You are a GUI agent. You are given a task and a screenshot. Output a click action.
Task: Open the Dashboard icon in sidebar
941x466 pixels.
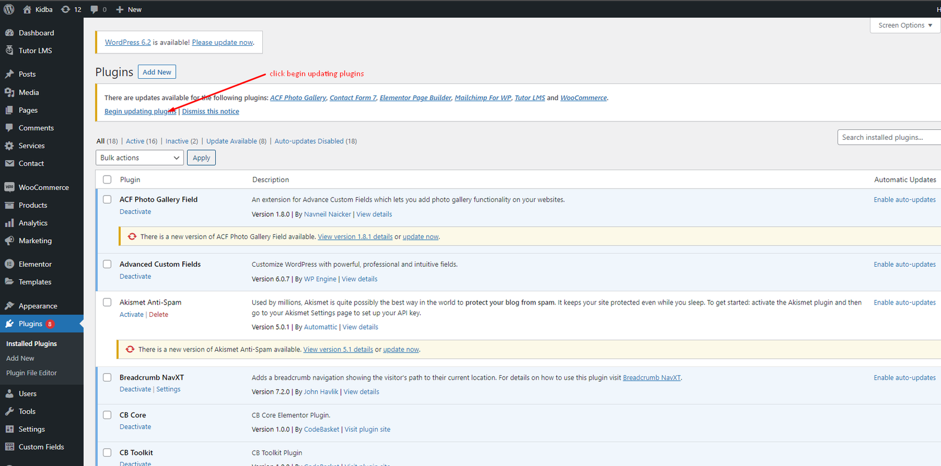point(9,33)
